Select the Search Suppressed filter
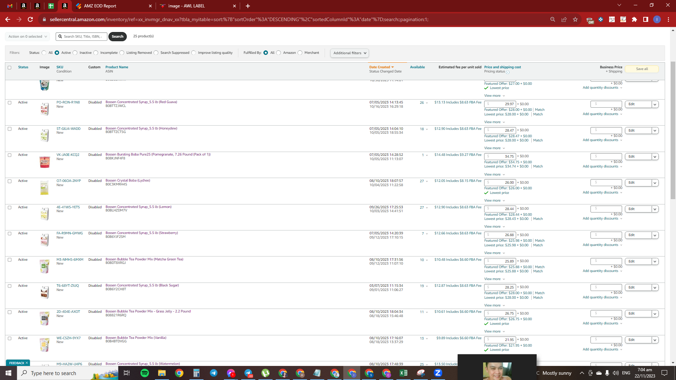 click(x=156, y=53)
